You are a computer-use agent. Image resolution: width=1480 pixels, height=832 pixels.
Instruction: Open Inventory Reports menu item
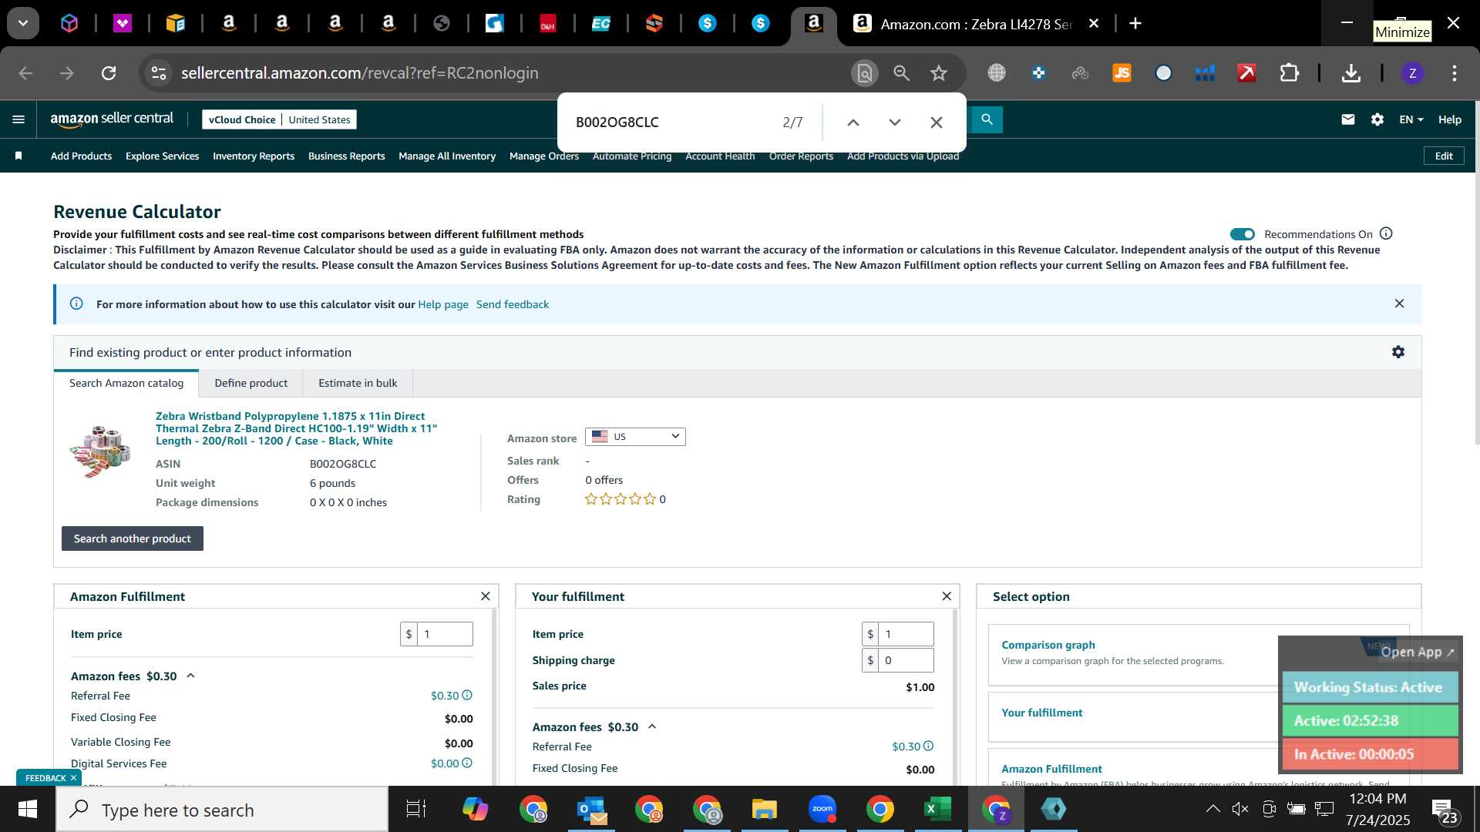click(x=254, y=156)
